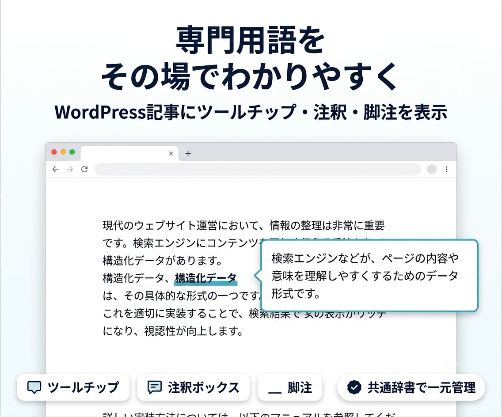Screen dimensions: 502x417
Task: Click the speech bubble icon on the ツールチップ pill
Action: point(34,387)
